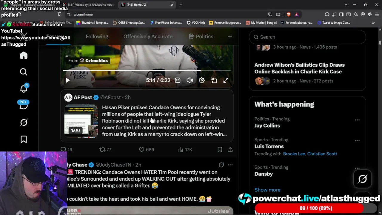
Task: Open video settings gear
Action: tap(202, 80)
